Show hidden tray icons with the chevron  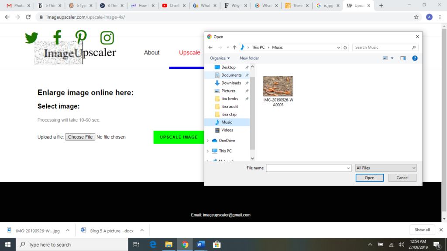coord(369,244)
